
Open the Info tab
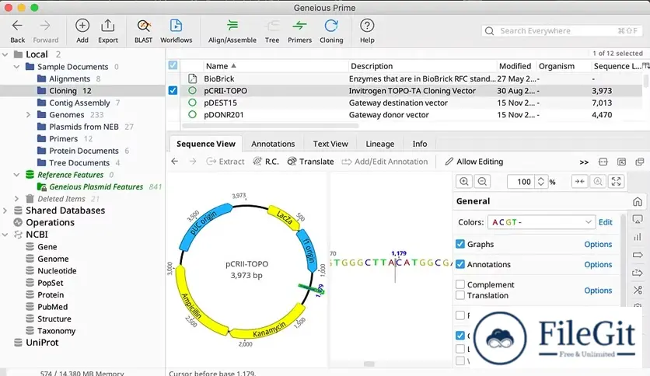pyautogui.click(x=420, y=144)
